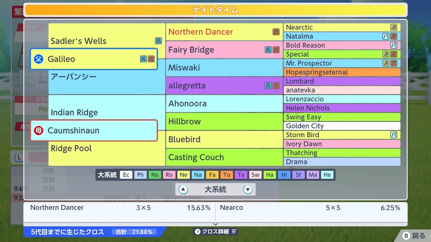Select Ahonoora pedigree cell
The height and width of the screenshot is (242, 431).
[x=224, y=103]
